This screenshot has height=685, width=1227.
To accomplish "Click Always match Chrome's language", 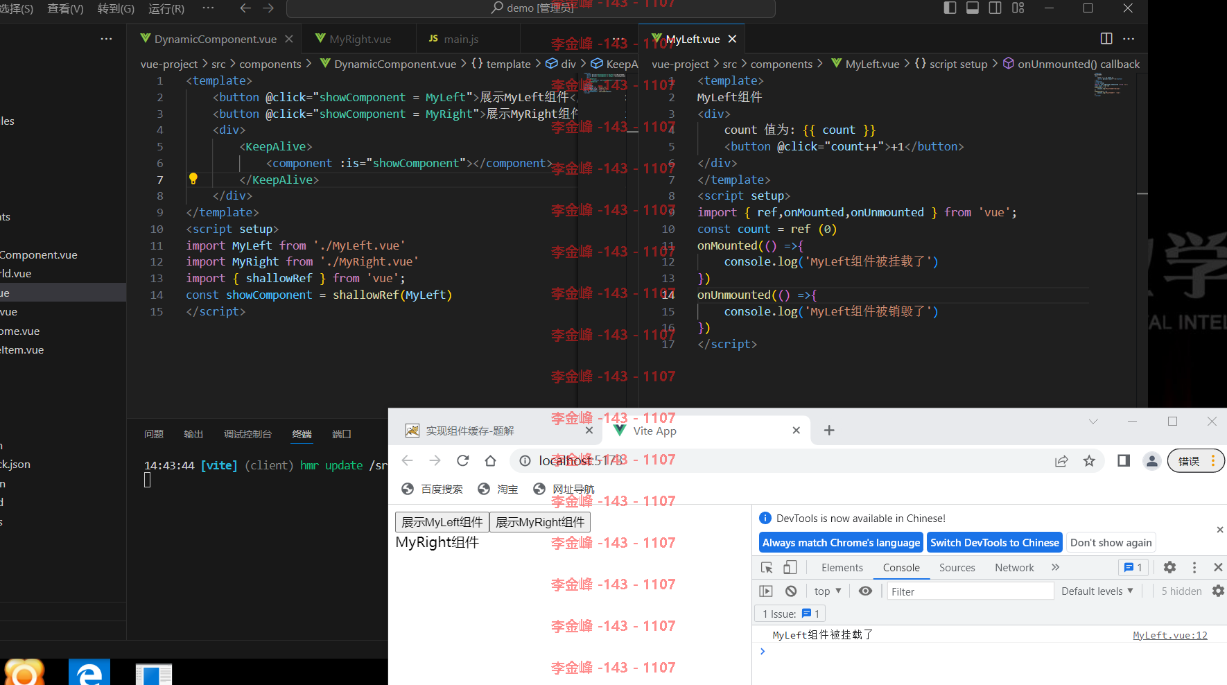I will click(841, 542).
